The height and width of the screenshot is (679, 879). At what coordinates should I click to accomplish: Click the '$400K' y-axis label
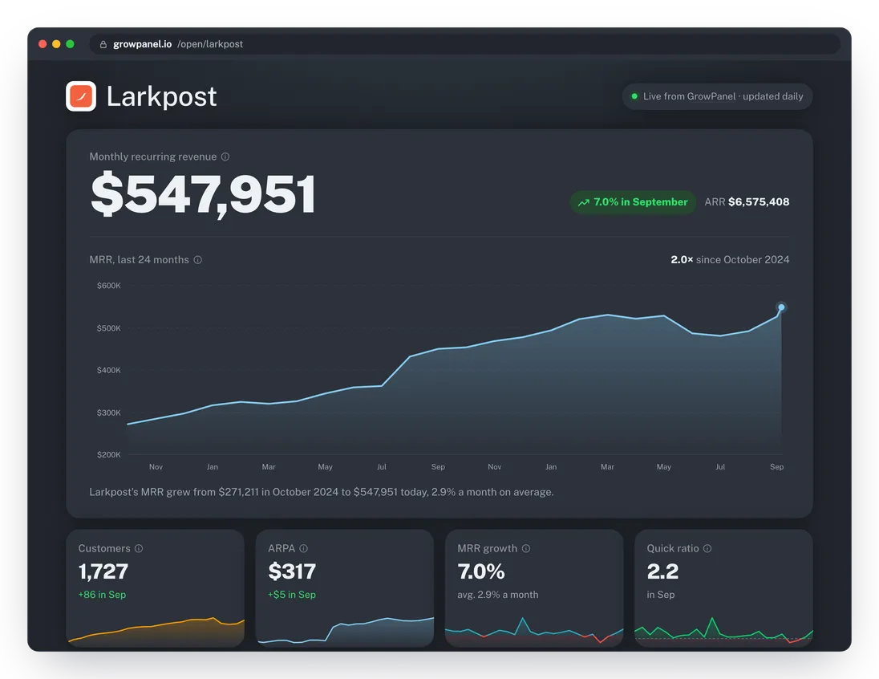point(109,370)
